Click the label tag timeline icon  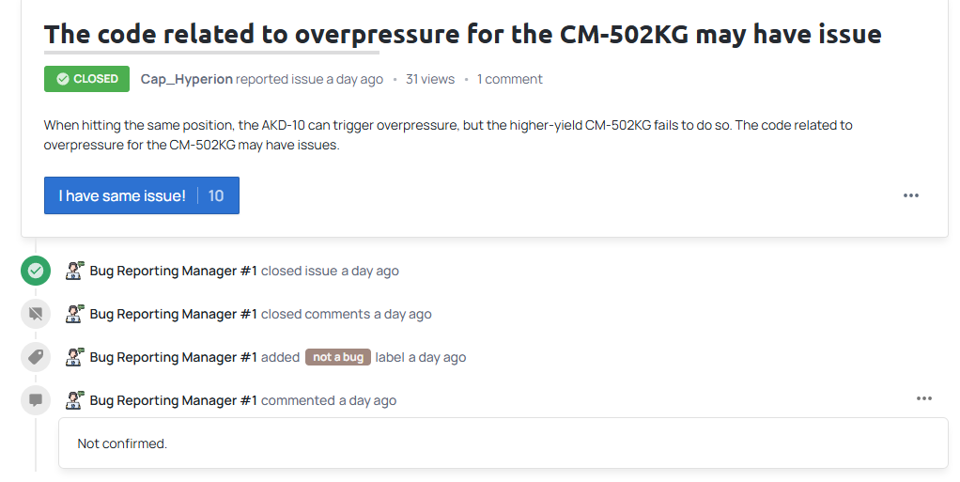click(x=36, y=357)
